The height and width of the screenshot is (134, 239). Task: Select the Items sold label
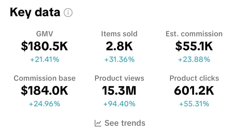click(119, 34)
